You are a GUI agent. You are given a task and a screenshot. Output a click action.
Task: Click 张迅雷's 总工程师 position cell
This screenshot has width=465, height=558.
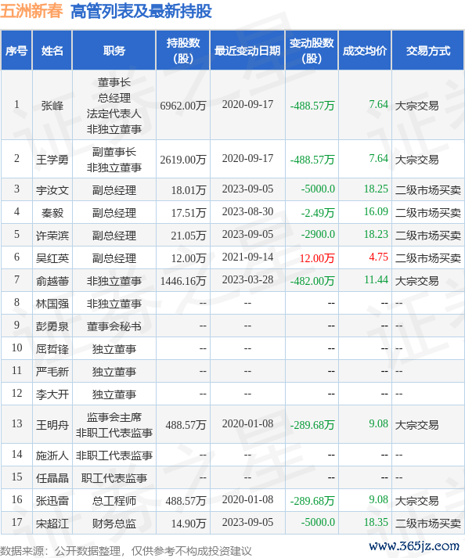[x=114, y=501]
